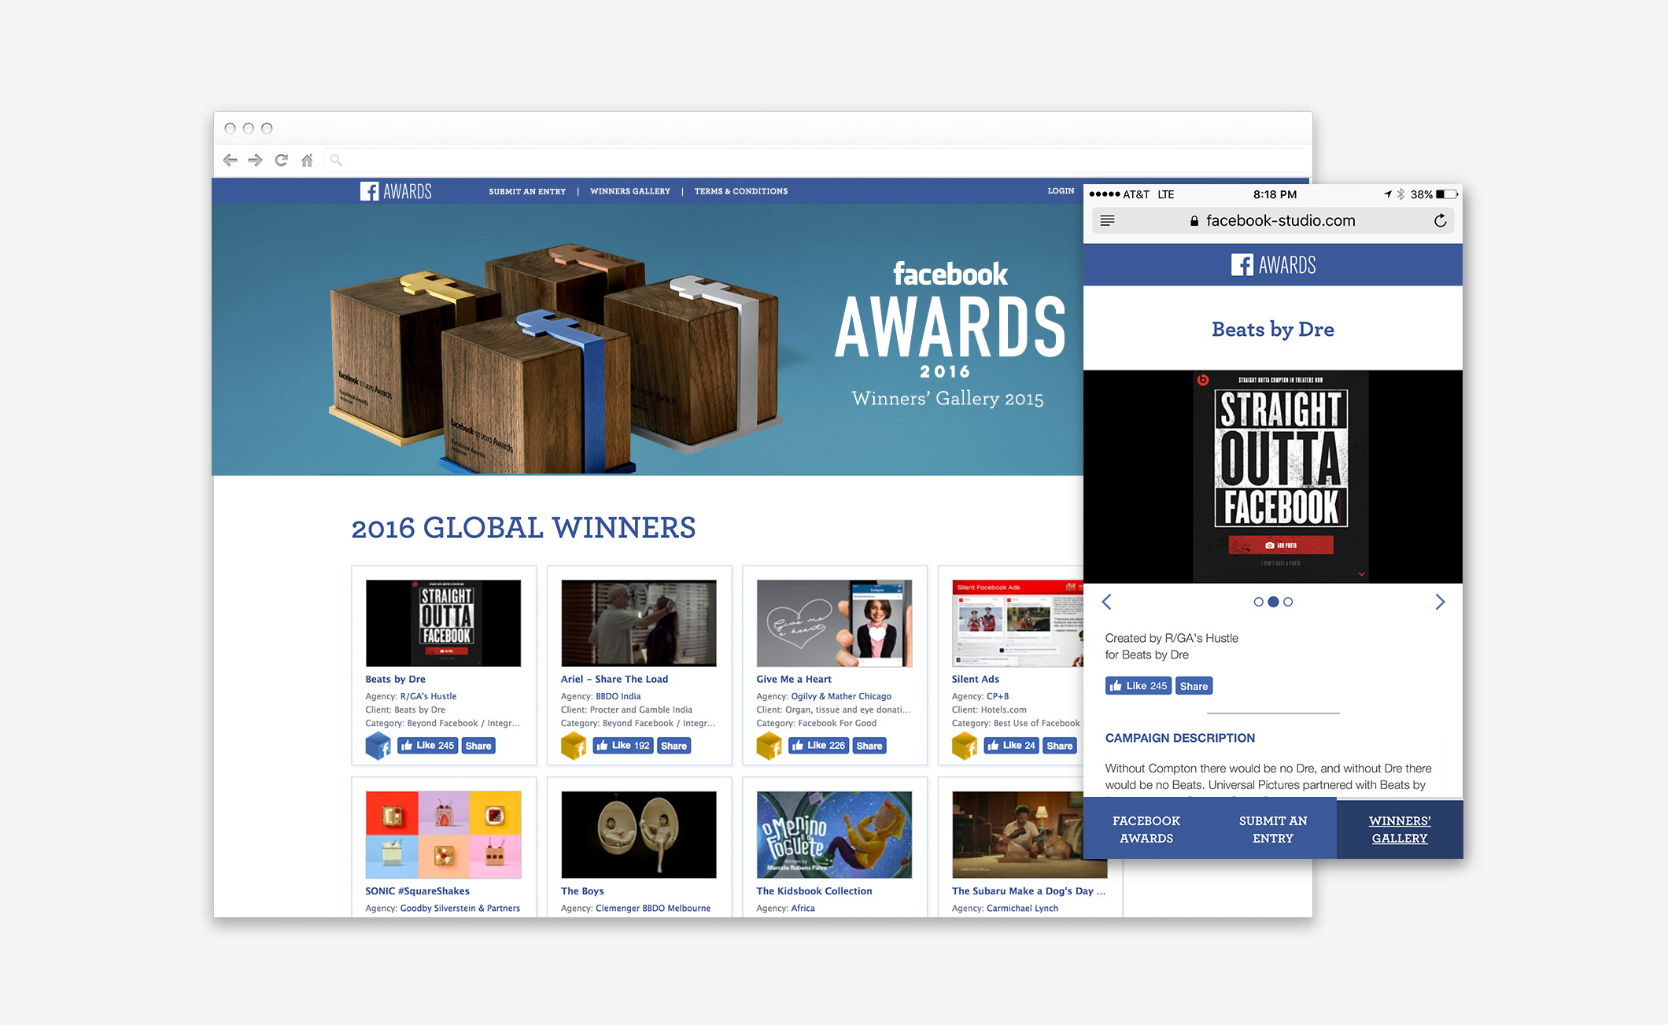
Task: Open the Silent Ads card thumbnail
Action: click(x=1017, y=623)
